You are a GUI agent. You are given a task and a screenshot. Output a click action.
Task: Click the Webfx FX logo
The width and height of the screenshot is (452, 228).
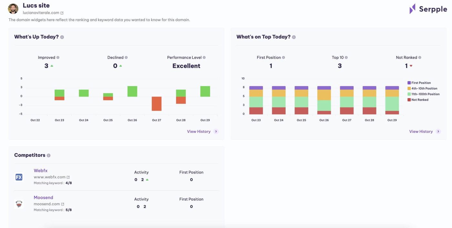click(19, 177)
